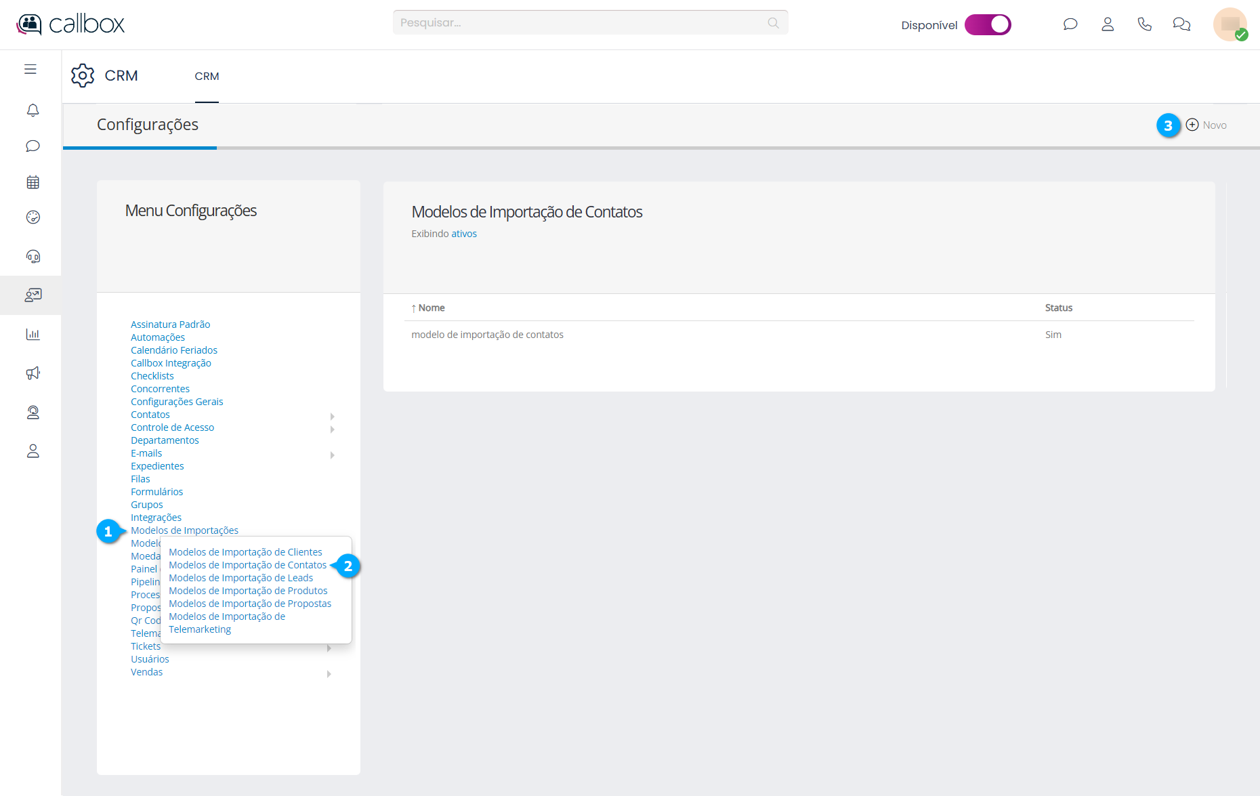Click the user profile icon in header
1260x796 pixels.
(1108, 24)
